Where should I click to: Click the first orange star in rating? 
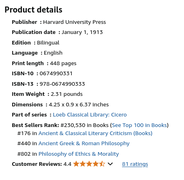[76, 164]
